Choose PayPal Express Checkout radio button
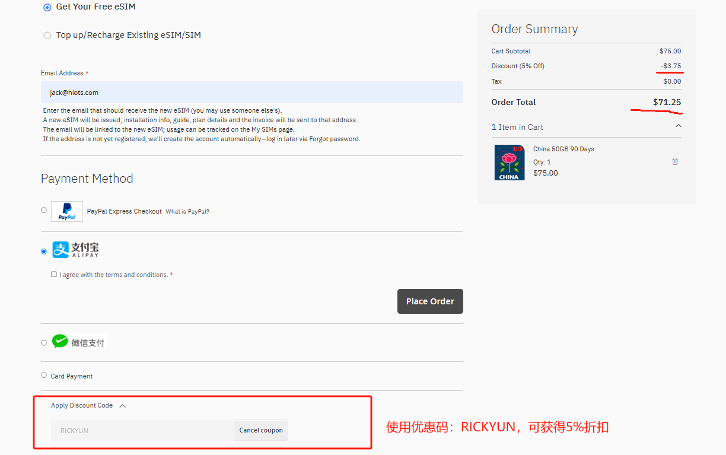The image size is (726, 455). [44, 210]
